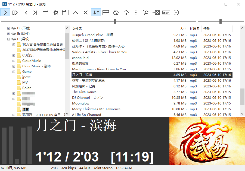The image size is (245, 171).
Task: Click the folder tab window icon
Action: pos(66,12)
